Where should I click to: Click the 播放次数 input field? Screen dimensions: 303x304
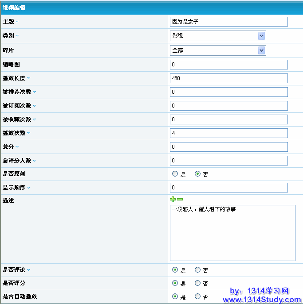[228, 133]
